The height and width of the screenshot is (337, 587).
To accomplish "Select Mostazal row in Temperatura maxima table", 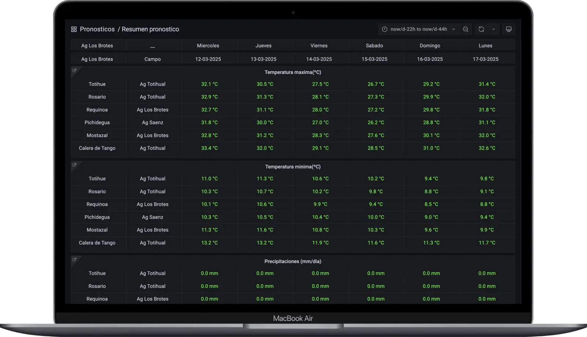I will [97, 136].
